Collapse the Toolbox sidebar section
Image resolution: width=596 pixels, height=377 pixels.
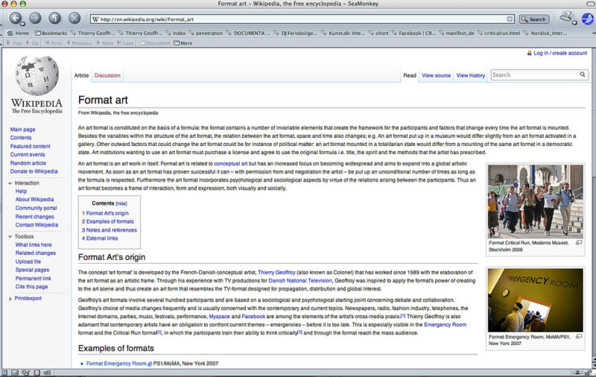pyautogui.click(x=10, y=236)
